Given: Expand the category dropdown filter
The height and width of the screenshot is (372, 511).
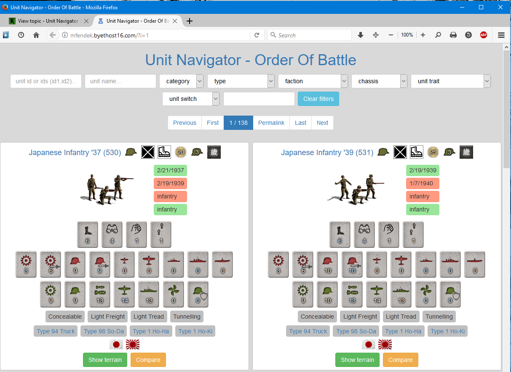Looking at the screenshot, I should tap(182, 81).
